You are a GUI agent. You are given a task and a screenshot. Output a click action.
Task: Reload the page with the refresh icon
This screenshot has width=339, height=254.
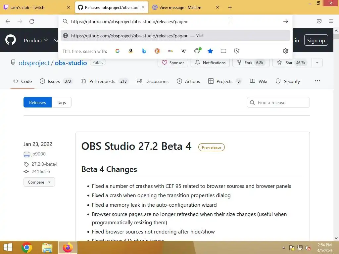click(x=32, y=21)
